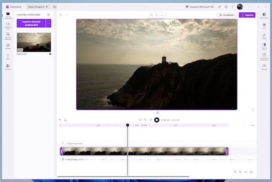Open the Aumenta la risoluzione panel
Screen dimensions: 272x182
(264, 57)
